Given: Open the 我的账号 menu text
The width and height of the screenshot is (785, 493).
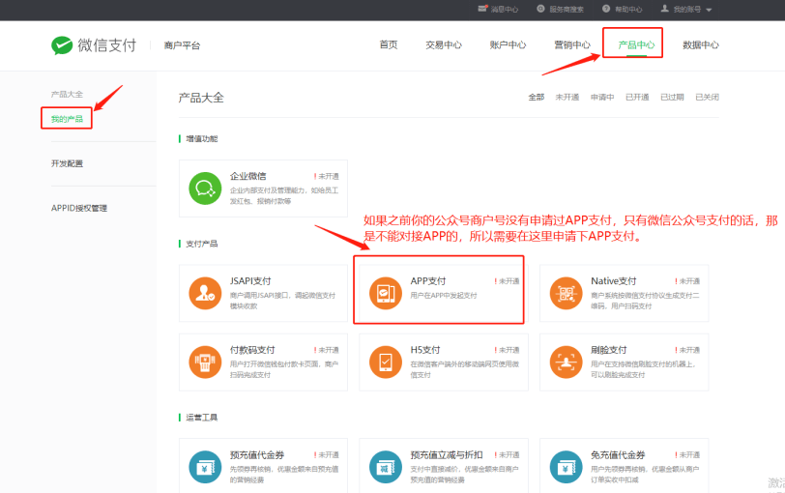Looking at the screenshot, I should point(686,9).
